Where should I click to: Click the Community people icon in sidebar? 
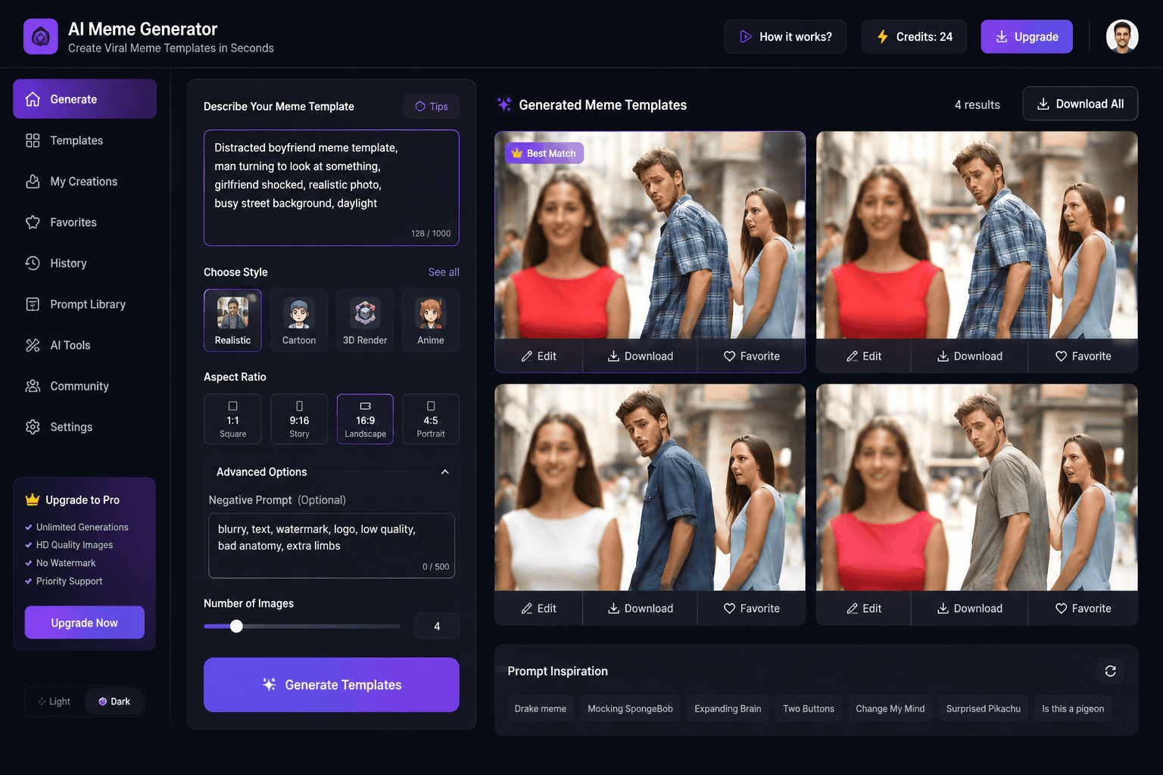click(33, 386)
